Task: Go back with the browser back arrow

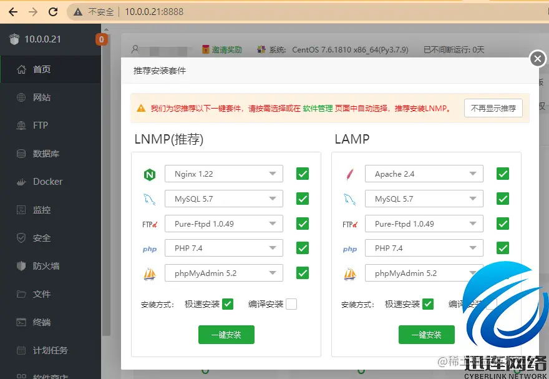Action: click(x=13, y=12)
